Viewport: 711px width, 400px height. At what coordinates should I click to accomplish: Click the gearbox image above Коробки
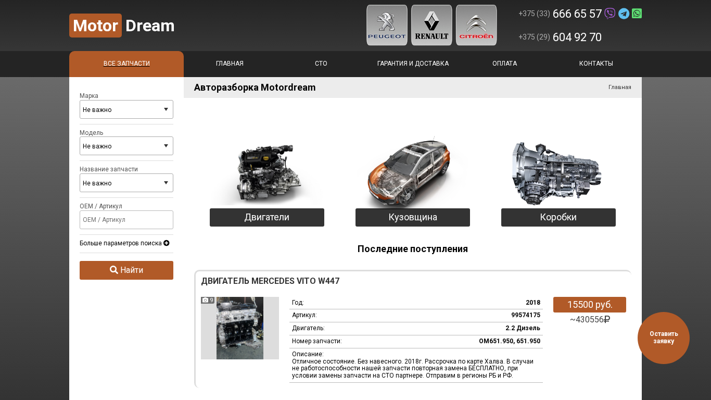pyautogui.click(x=557, y=173)
